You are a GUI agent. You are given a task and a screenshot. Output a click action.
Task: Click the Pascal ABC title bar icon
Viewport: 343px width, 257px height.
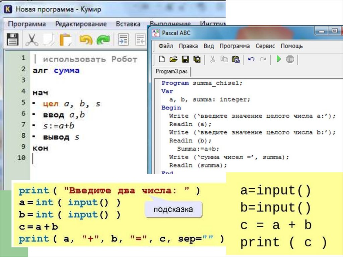(x=155, y=33)
